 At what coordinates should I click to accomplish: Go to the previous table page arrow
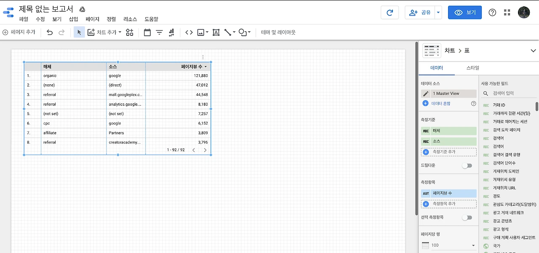click(194, 150)
